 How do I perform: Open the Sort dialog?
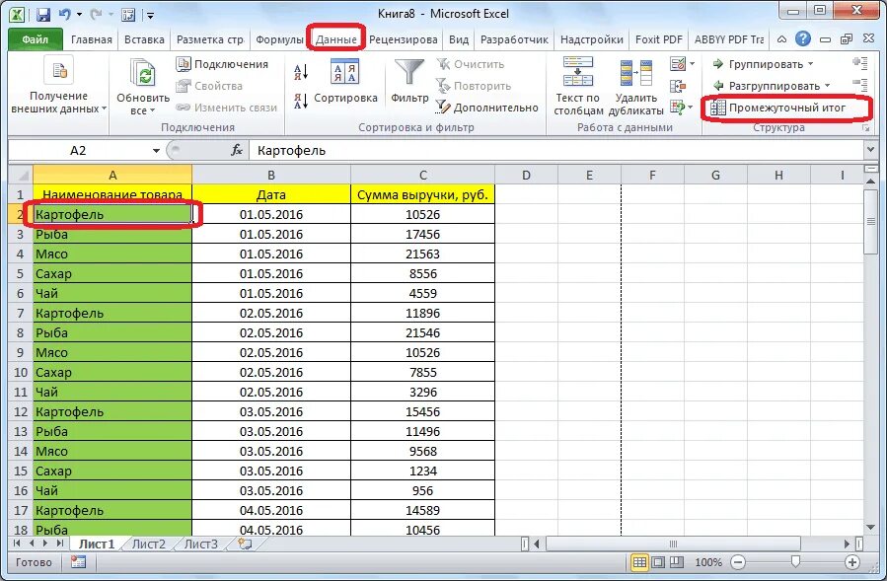[x=345, y=81]
